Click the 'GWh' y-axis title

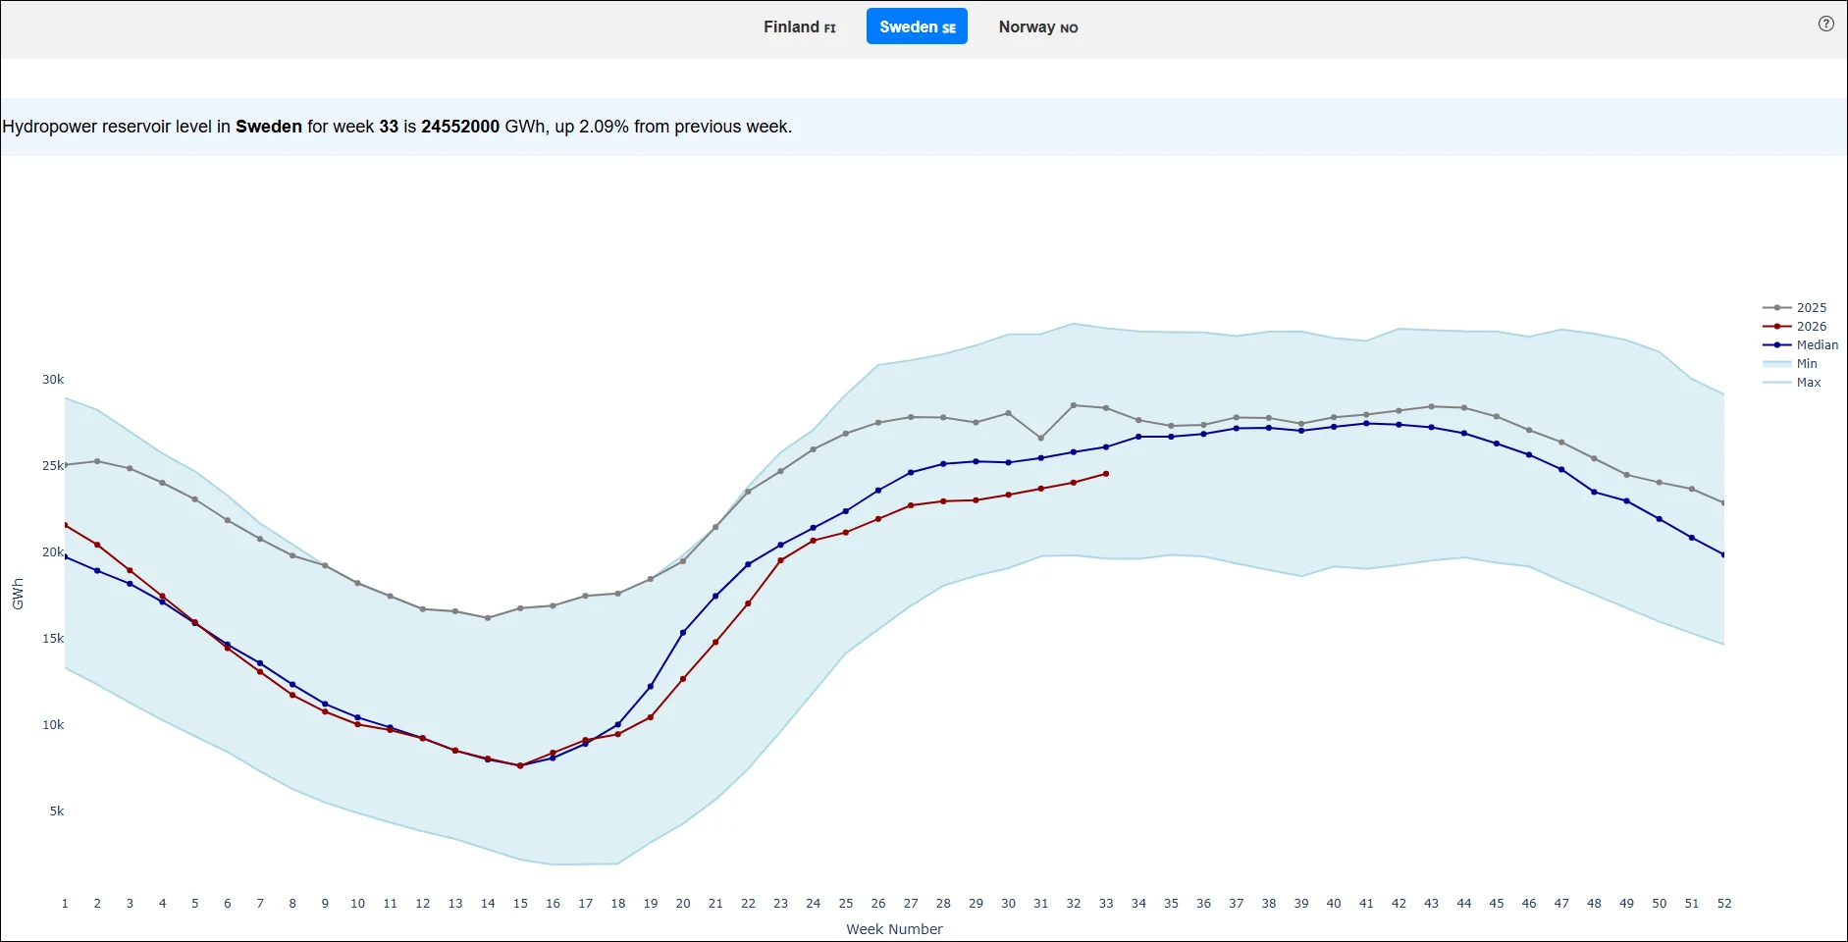(18, 594)
